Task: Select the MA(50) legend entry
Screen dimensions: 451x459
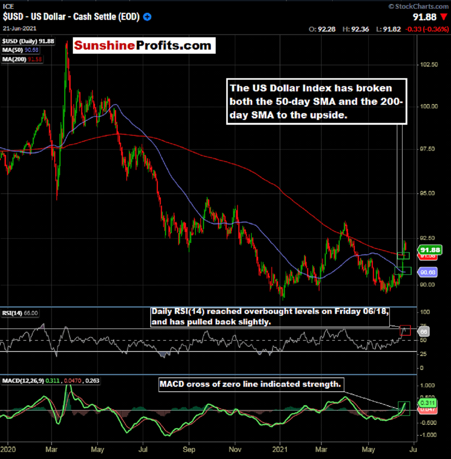Action: click(x=20, y=50)
